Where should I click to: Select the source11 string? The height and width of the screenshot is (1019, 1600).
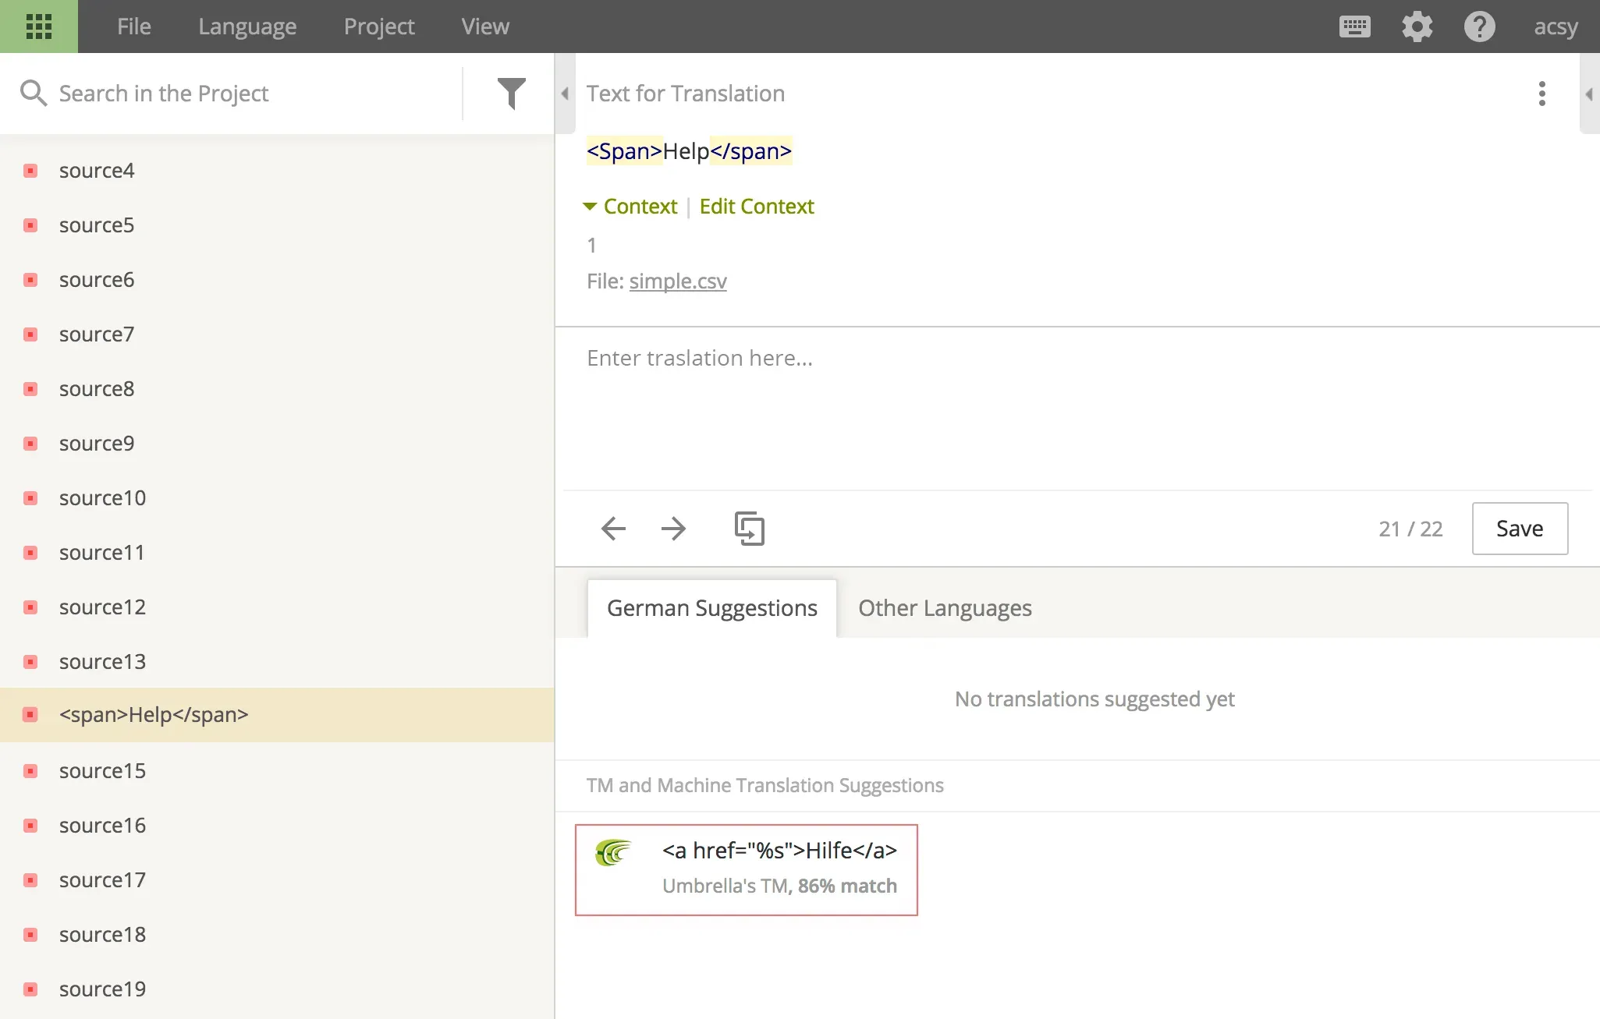(277, 552)
